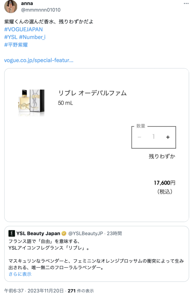Open the YSL Beauty Japan account name
The image size is (192, 299).
tap(38, 233)
